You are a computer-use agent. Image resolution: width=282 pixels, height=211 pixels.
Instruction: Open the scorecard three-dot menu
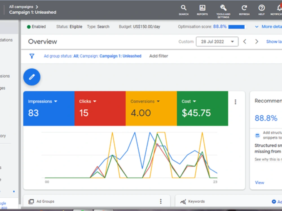click(235, 102)
